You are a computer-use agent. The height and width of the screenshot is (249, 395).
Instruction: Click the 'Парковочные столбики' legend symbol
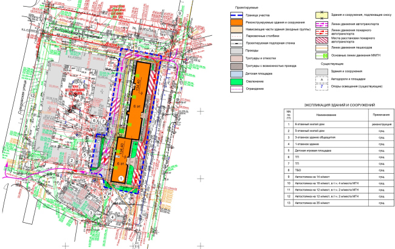236,36
